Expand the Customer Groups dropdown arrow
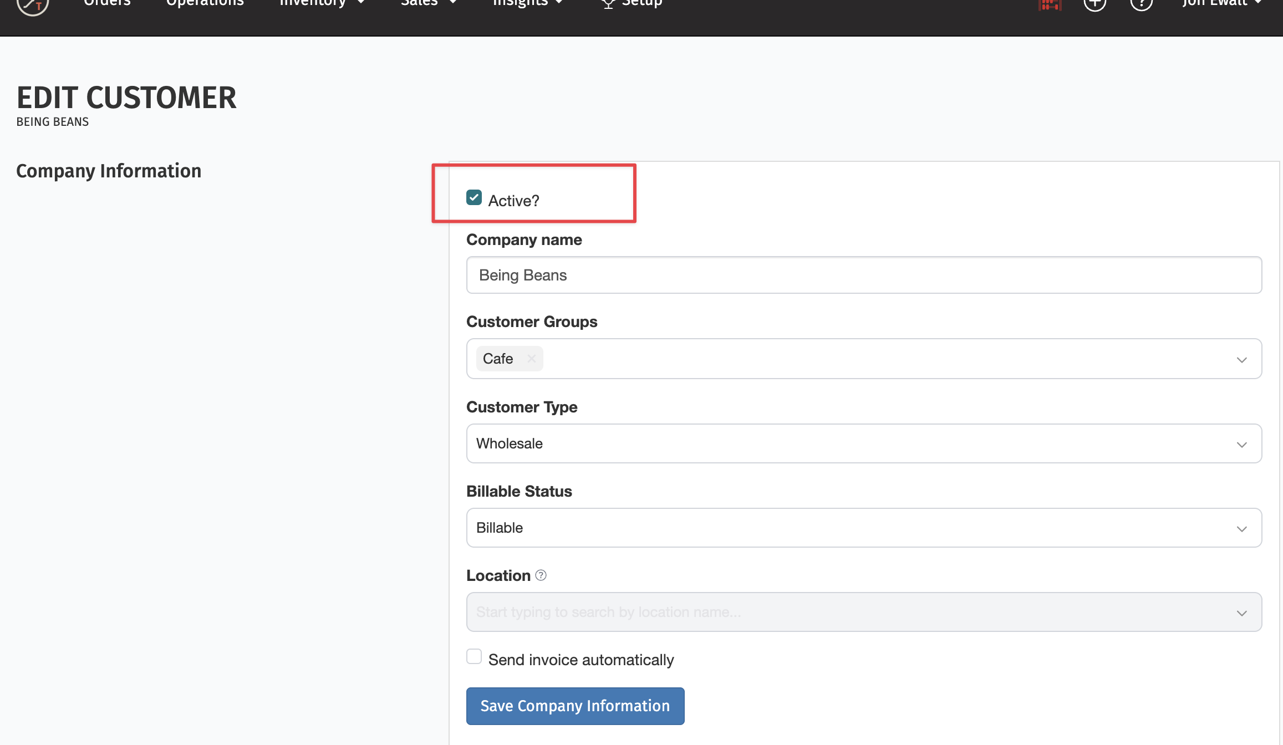This screenshot has width=1283, height=745. pos(1241,360)
